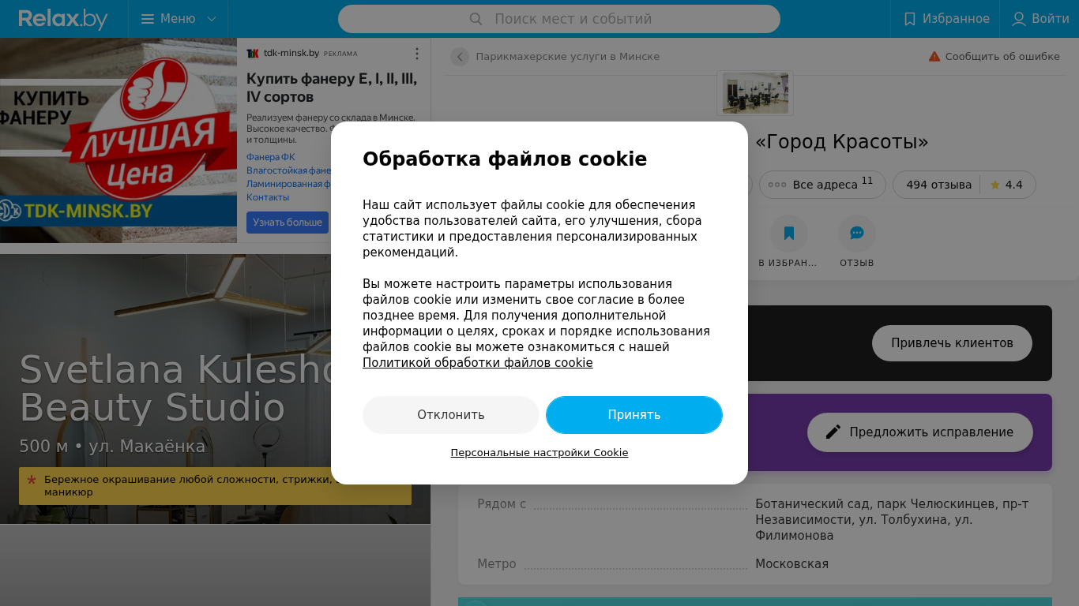The width and height of the screenshot is (1079, 606).
Task: Add the salon to В избранное
Action: tap(789, 234)
